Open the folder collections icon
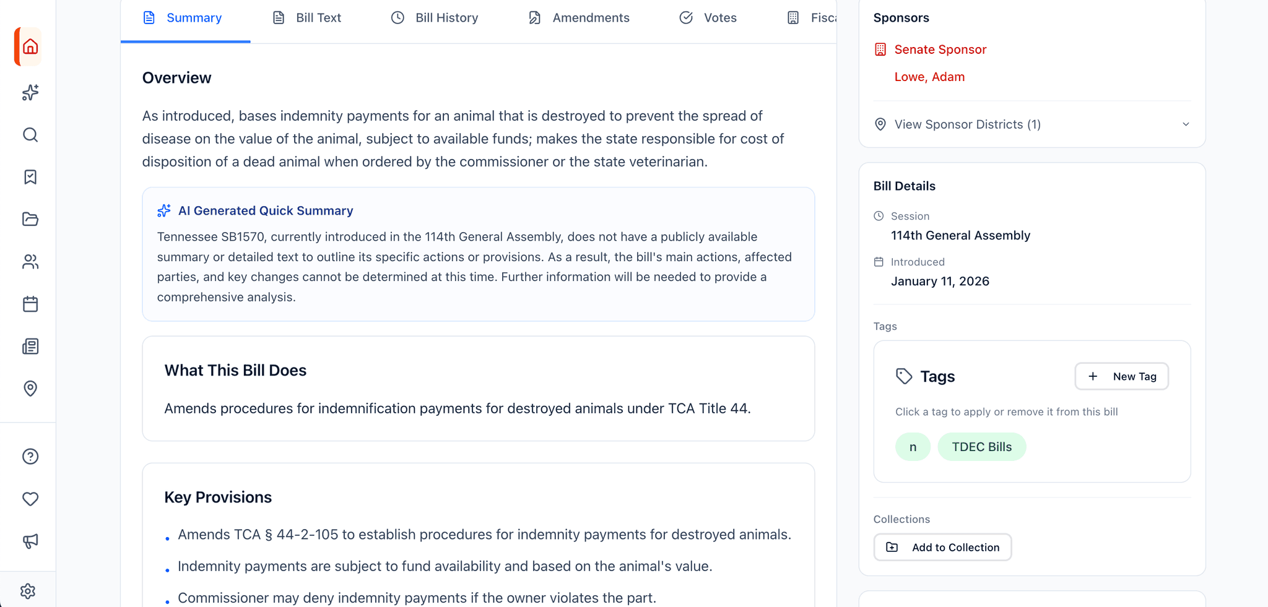The image size is (1268, 607). click(x=29, y=219)
